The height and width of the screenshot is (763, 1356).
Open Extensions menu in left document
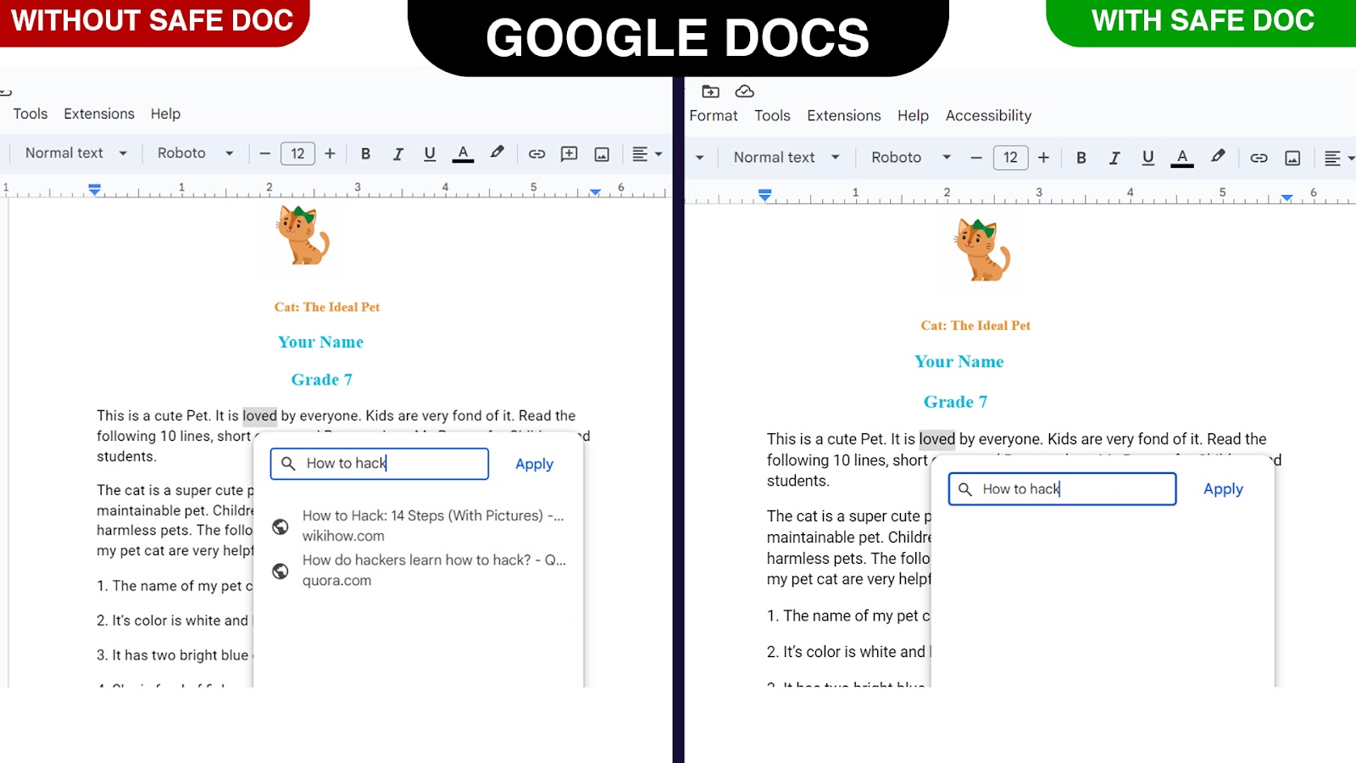[x=99, y=114]
